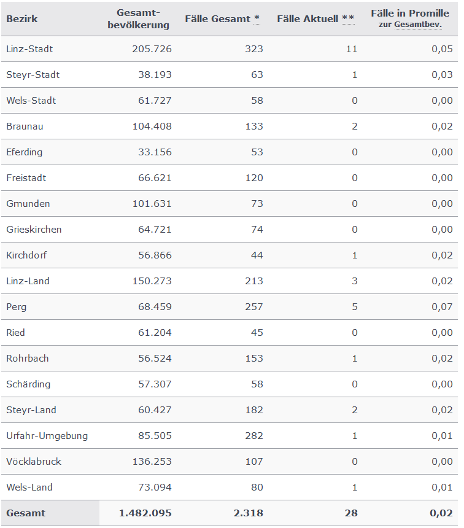464x528 pixels.
Task: Click the Gesamt total row label
Action: click(x=26, y=513)
